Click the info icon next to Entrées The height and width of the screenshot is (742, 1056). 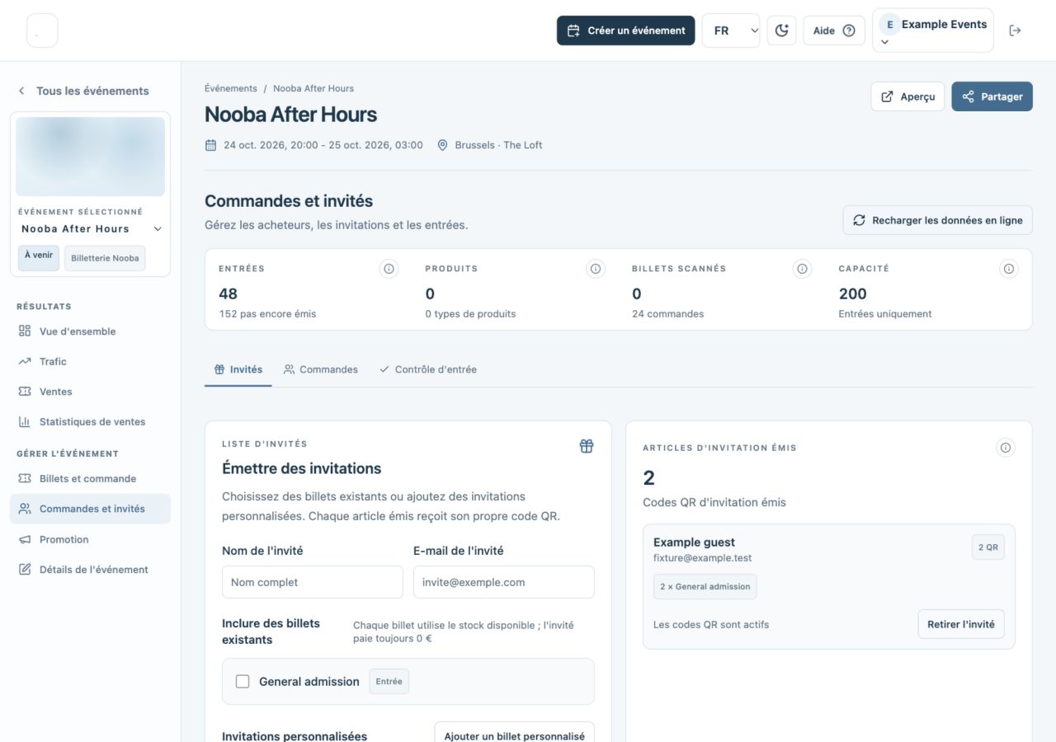pos(389,269)
